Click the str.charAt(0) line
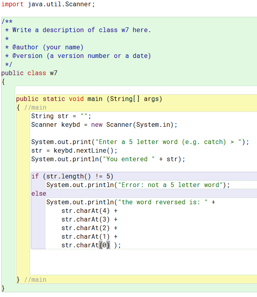The width and height of the screenshot is (257, 297). tap(91, 245)
